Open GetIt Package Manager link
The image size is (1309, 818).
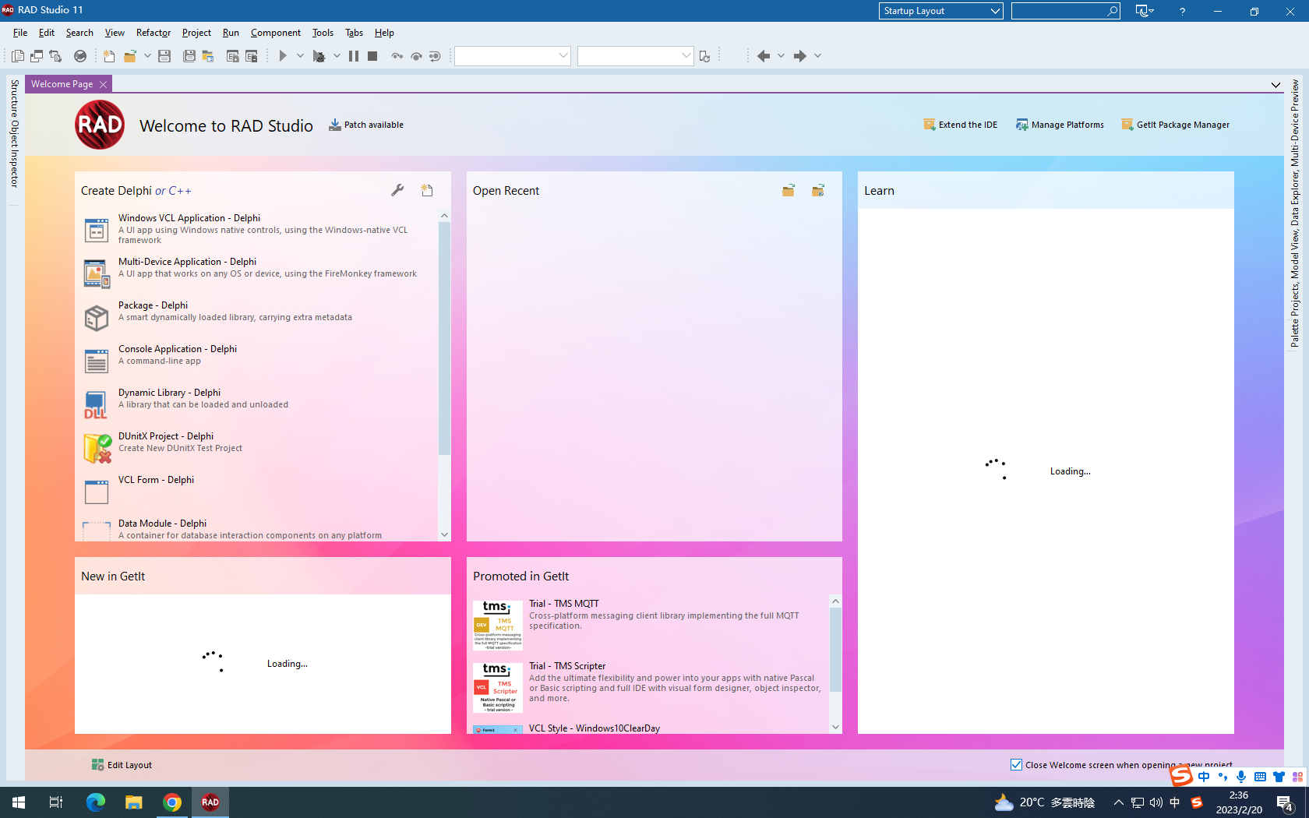coord(1175,125)
